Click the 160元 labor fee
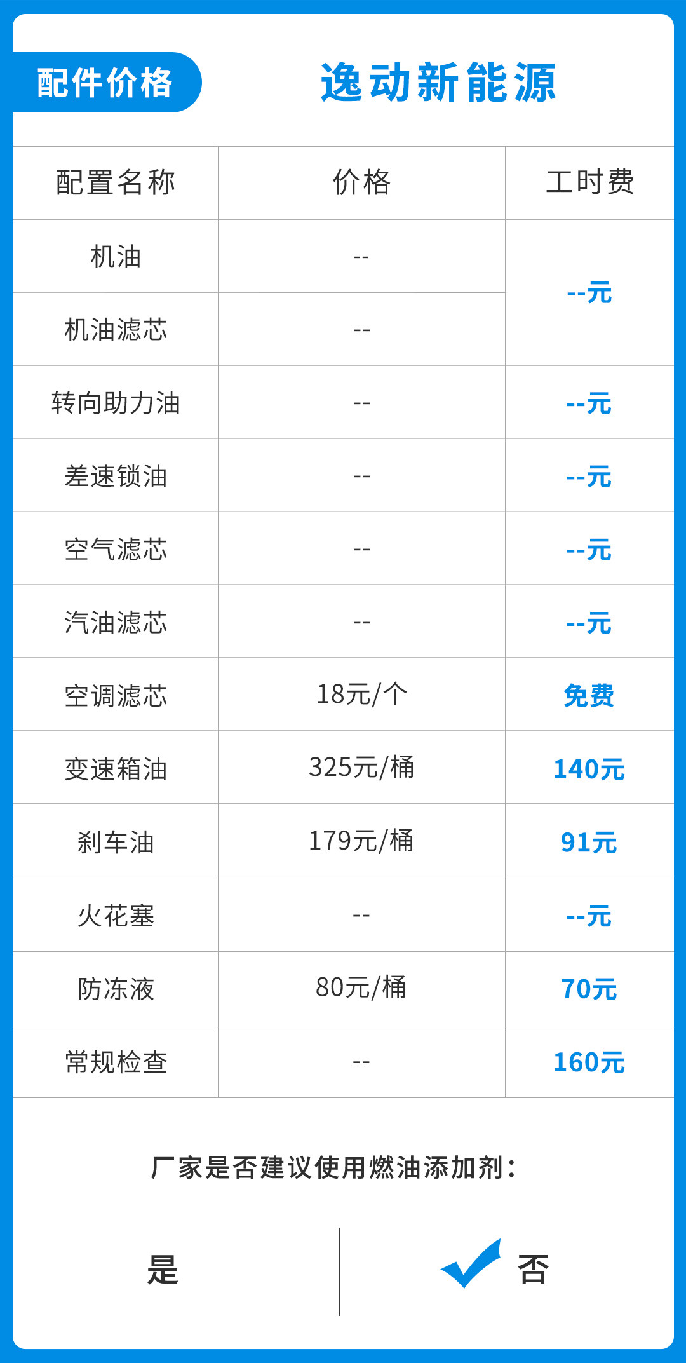The height and width of the screenshot is (1363, 686). pos(589,1062)
